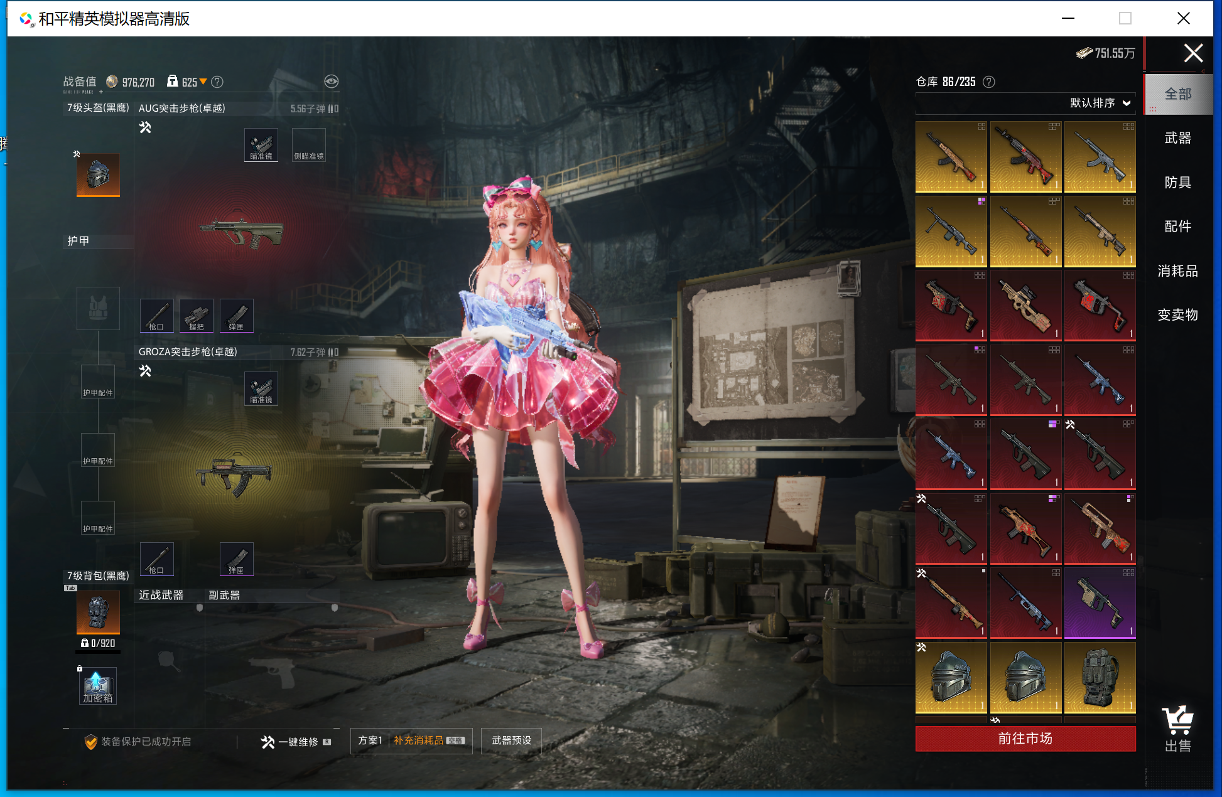Open the 方案1 loadout selector
1222x797 pixels.
[x=370, y=741]
